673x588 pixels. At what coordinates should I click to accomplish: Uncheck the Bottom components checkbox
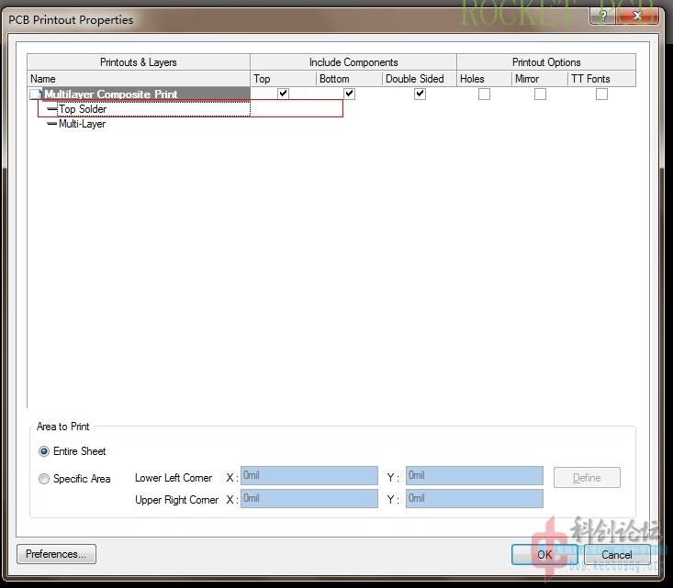coord(349,94)
